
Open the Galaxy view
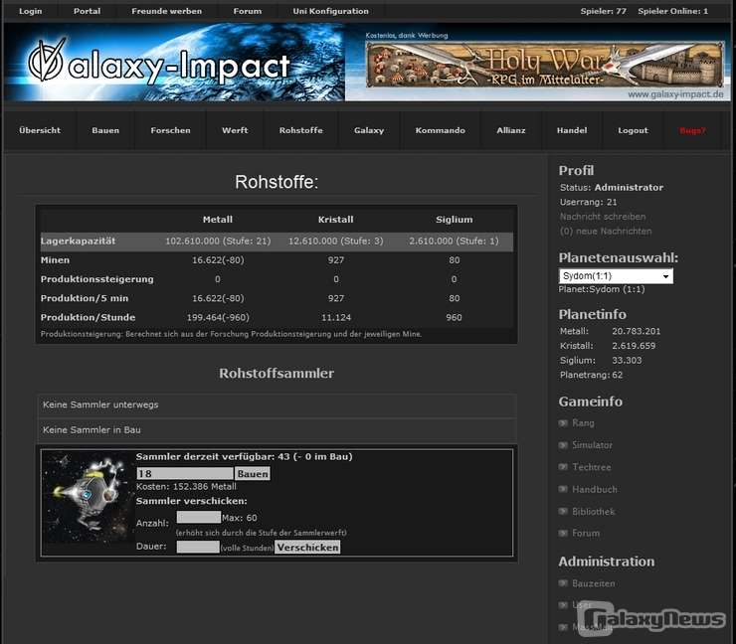tap(369, 130)
